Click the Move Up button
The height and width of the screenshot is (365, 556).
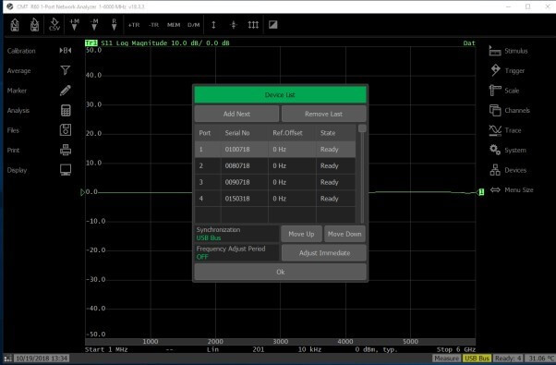click(x=301, y=234)
